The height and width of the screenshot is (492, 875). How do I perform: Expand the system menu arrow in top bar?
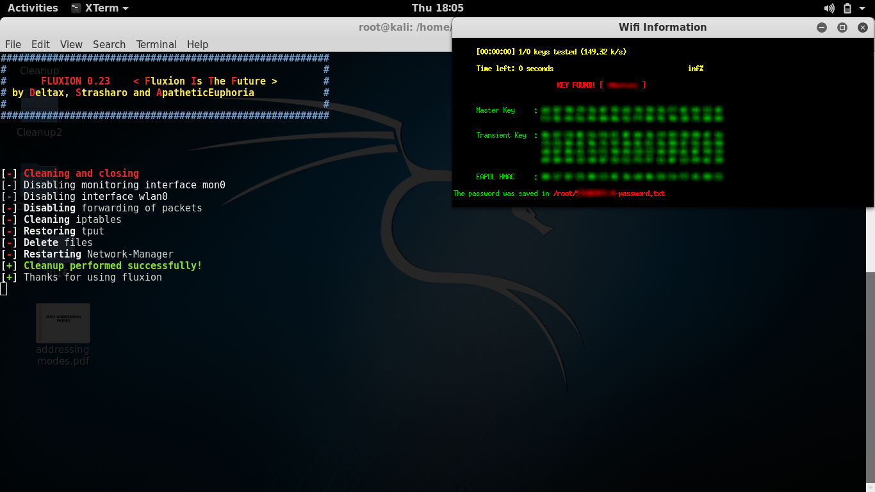863,8
